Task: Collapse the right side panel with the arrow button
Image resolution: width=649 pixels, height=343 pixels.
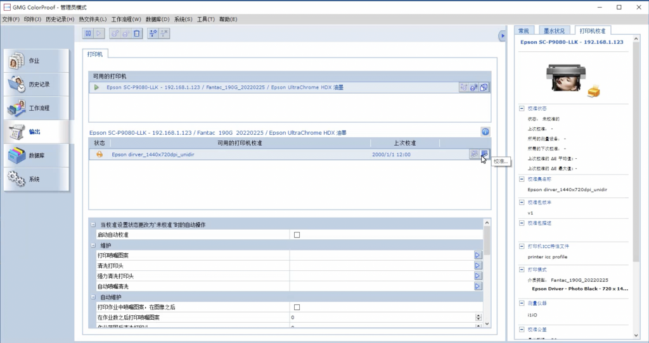Action: coord(503,36)
